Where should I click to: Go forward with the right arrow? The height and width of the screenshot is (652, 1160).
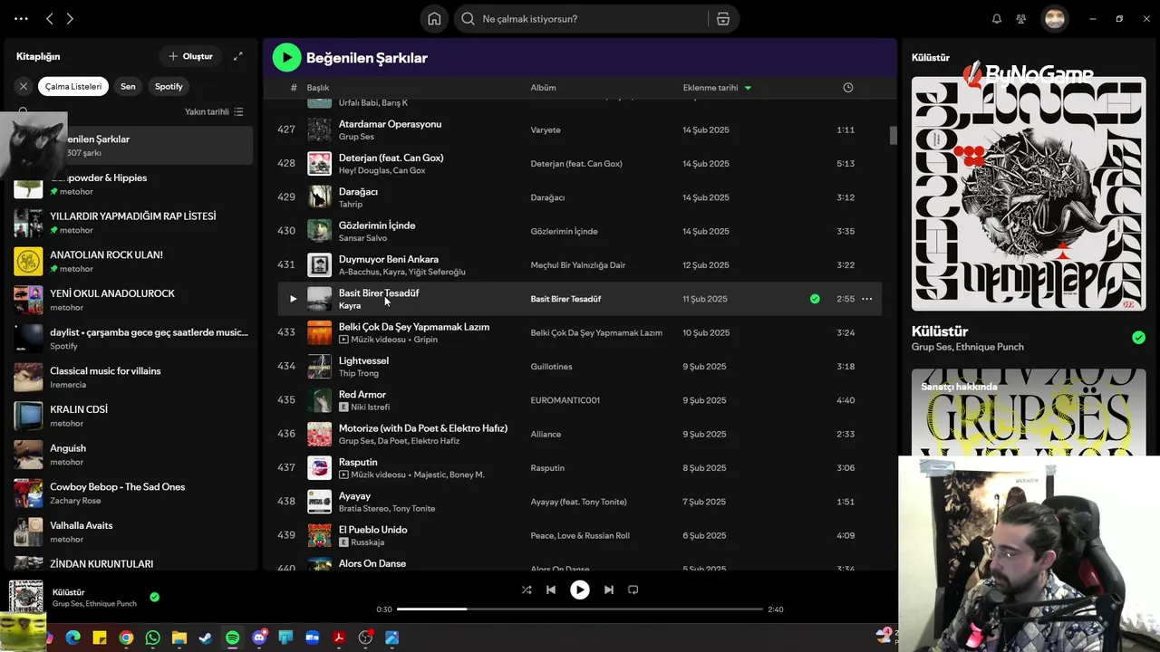coord(70,19)
